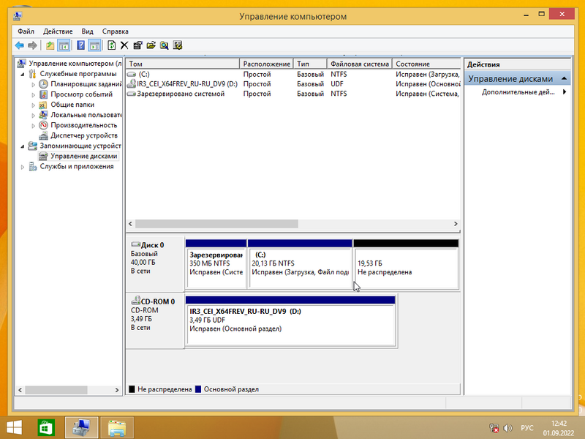The image size is (585, 439).
Task: Click the Open folder toolbar icon
Action: tap(151, 45)
